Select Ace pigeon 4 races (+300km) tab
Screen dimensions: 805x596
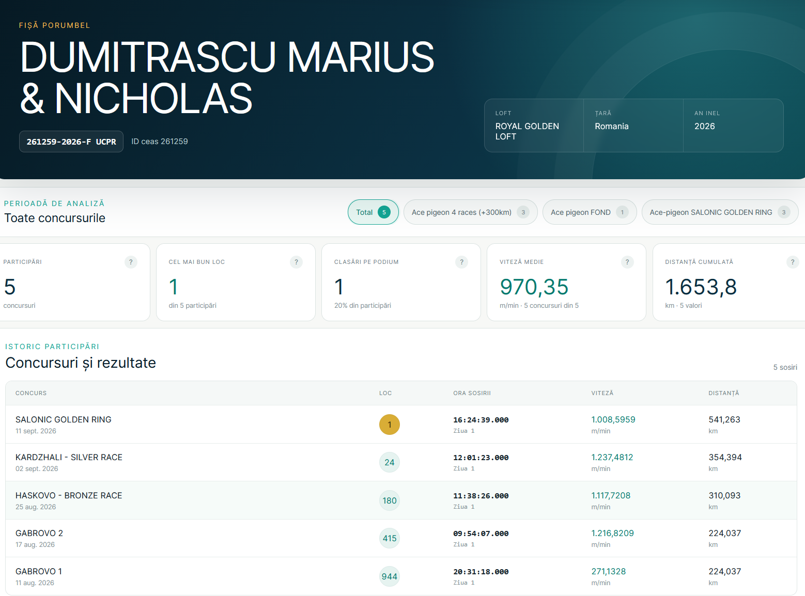point(471,212)
